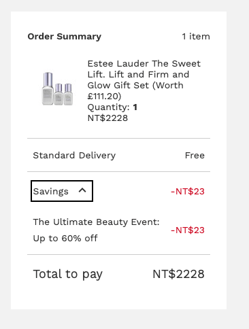Click the 1 item count label

(196, 37)
